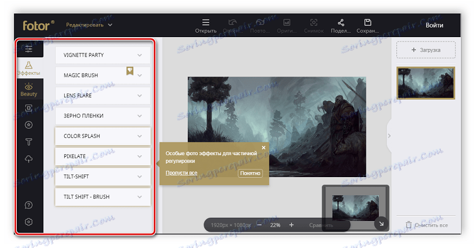The height and width of the screenshot is (248, 475).
Task: Click the Войти login button
Action: (x=435, y=25)
